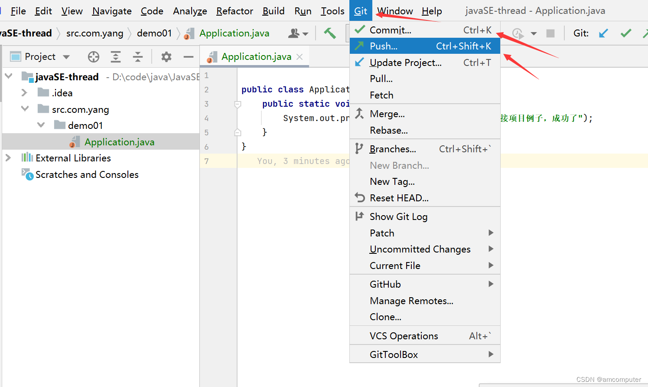Click the stop square icon in toolbar
648x387 pixels.
click(550, 33)
